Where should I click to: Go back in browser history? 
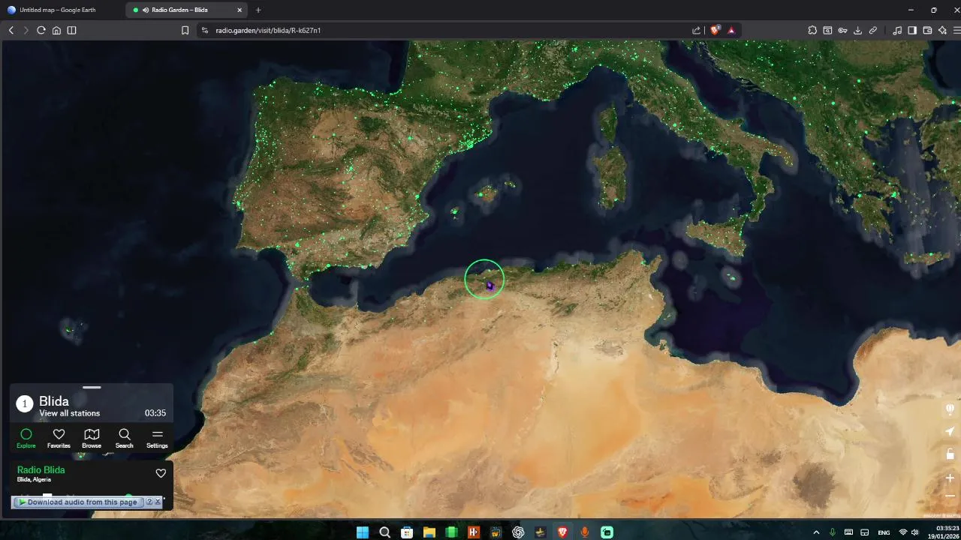click(11, 30)
